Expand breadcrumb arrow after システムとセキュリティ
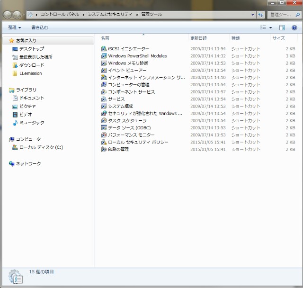303x288 pixels. pos(137,15)
